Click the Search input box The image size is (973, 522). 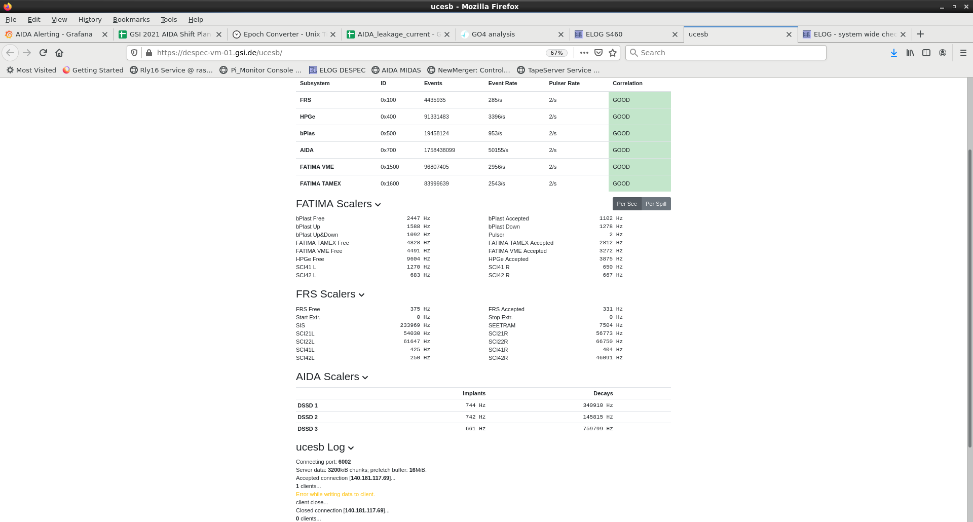click(x=730, y=53)
